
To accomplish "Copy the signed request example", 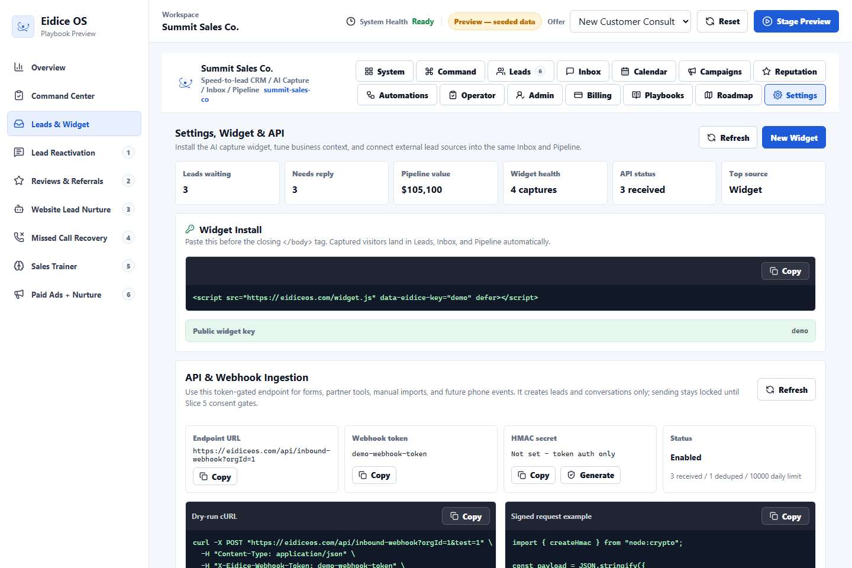I will pos(785,516).
